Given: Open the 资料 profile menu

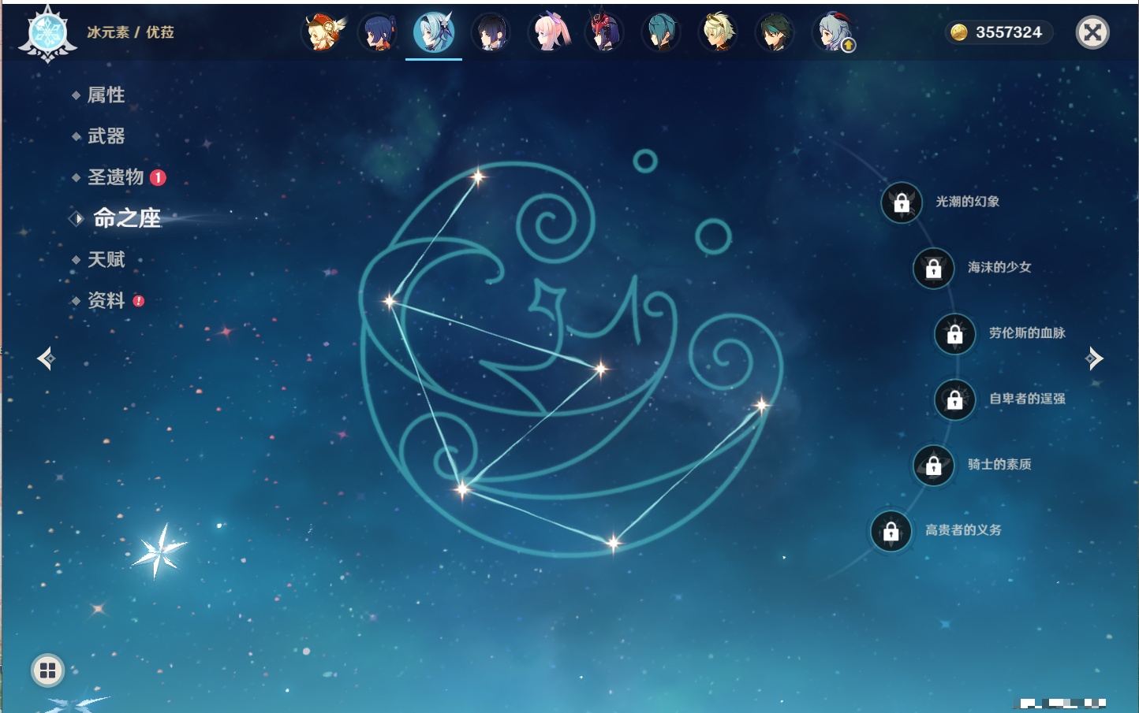Looking at the screenshot, I should (x=106, y=300).
